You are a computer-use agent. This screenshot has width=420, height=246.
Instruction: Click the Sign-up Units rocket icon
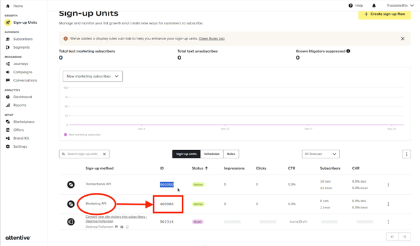click(x=8, y=23)
